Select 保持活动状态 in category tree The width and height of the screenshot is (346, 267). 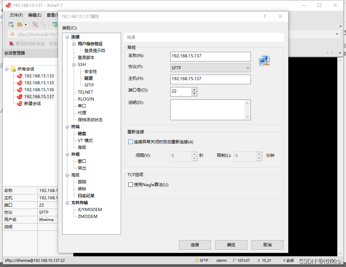pyautogui.click(x=90, y=120)
